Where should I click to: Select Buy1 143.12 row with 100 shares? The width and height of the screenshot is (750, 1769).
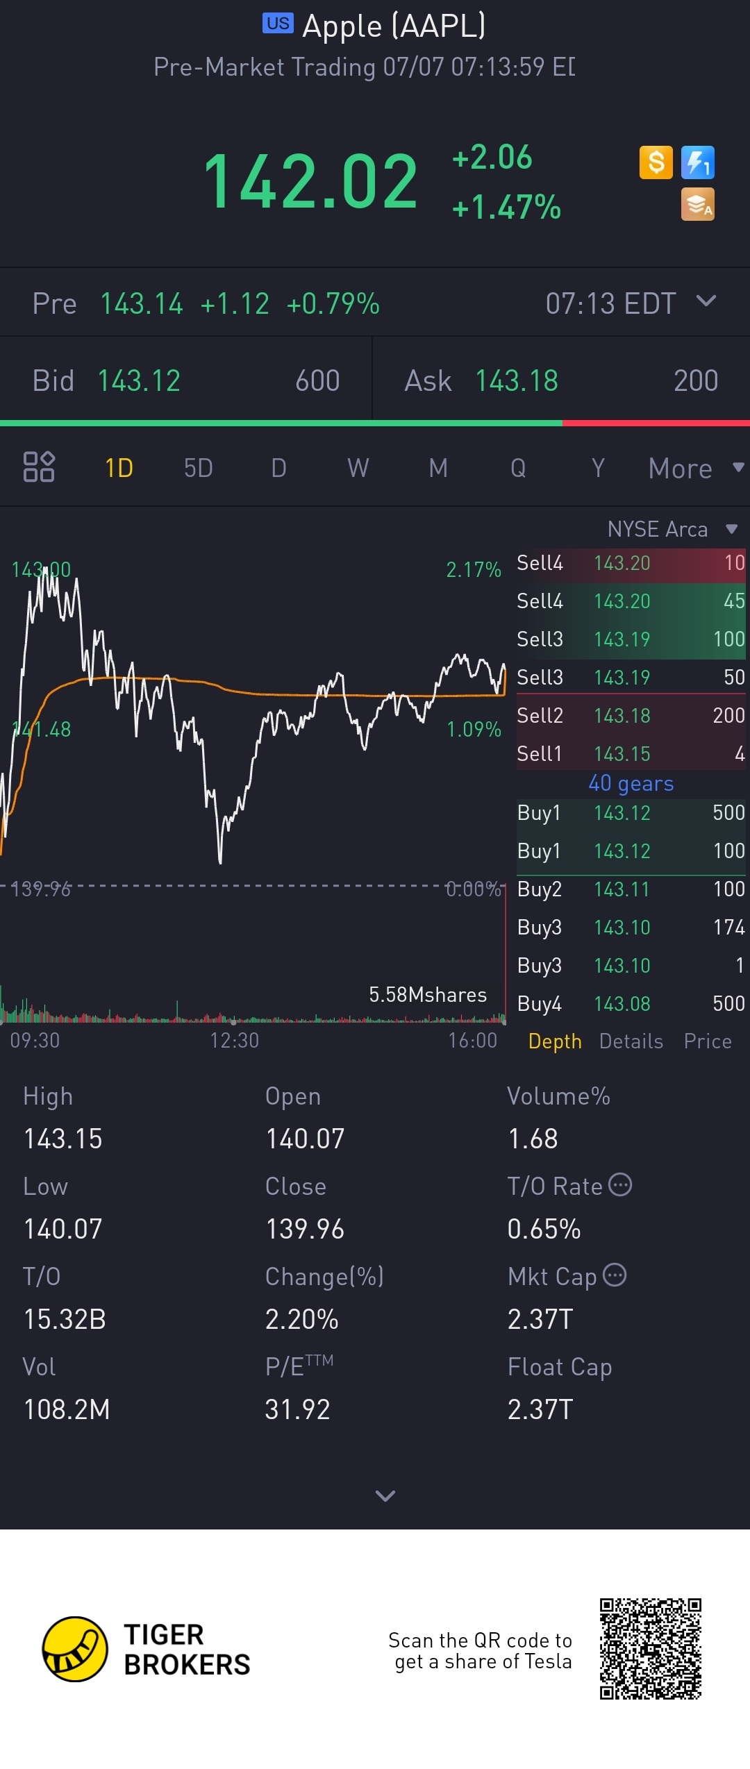pyautogui.click(x=631, y=850)
